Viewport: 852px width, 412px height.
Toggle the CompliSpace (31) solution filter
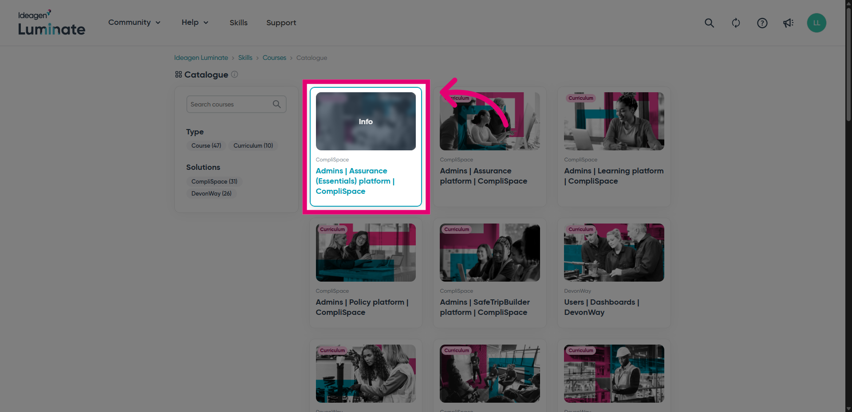click(214, 181)
